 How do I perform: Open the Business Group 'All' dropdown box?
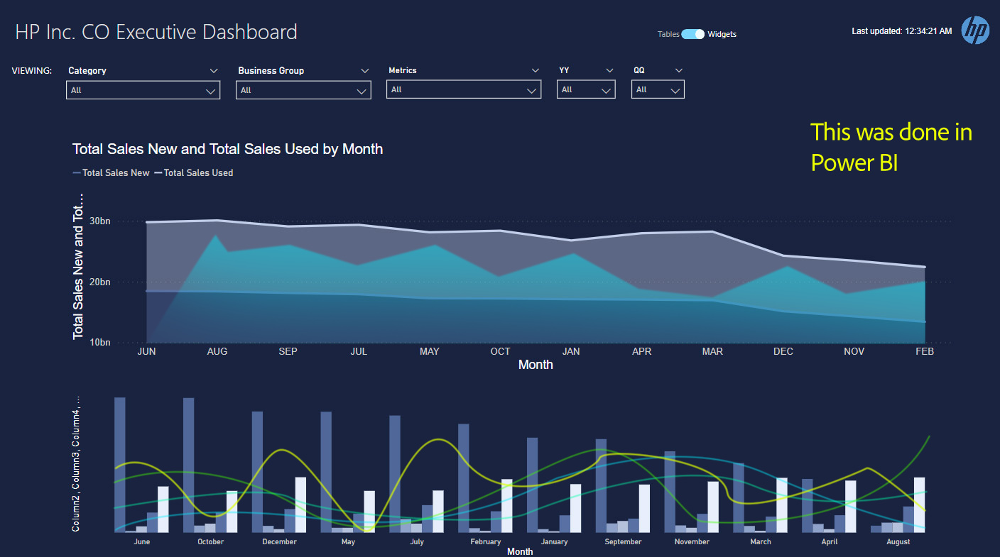(303, 90)
